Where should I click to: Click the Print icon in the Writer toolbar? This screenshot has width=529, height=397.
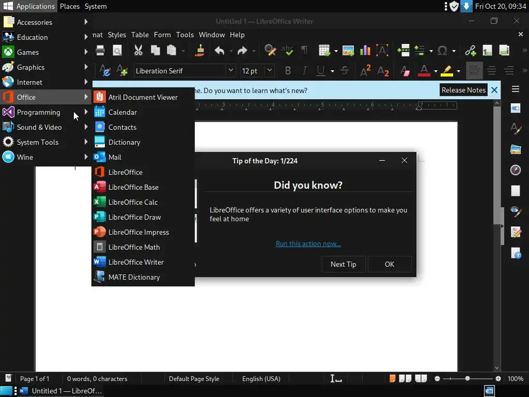tap(100, 51)
